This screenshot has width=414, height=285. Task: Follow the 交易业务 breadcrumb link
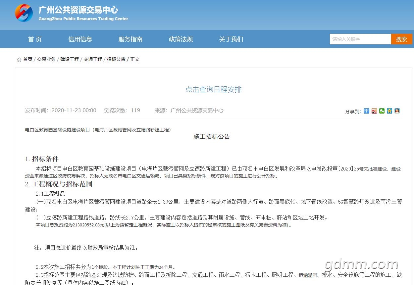click(x=46, y=59)
